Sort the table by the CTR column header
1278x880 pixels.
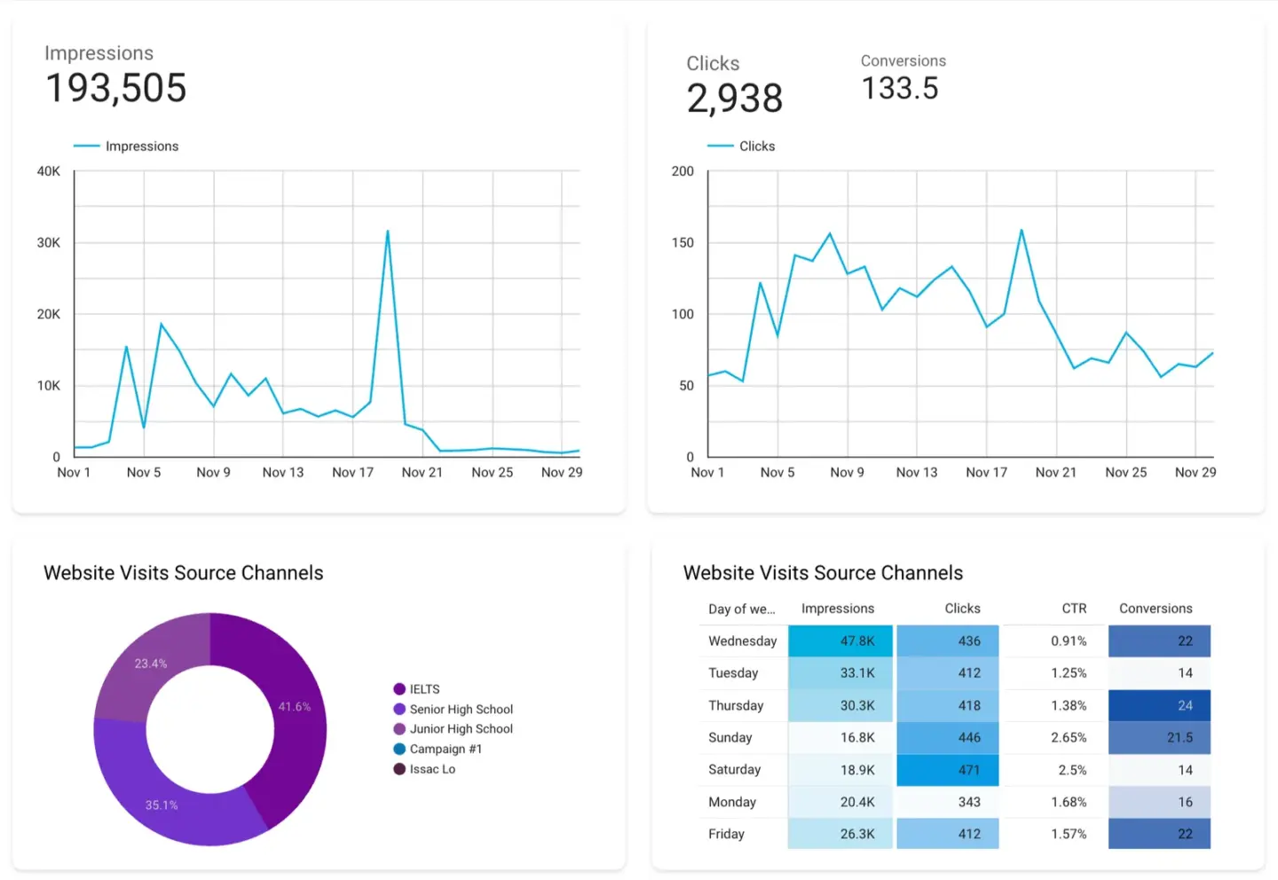tap(1074, 609)
